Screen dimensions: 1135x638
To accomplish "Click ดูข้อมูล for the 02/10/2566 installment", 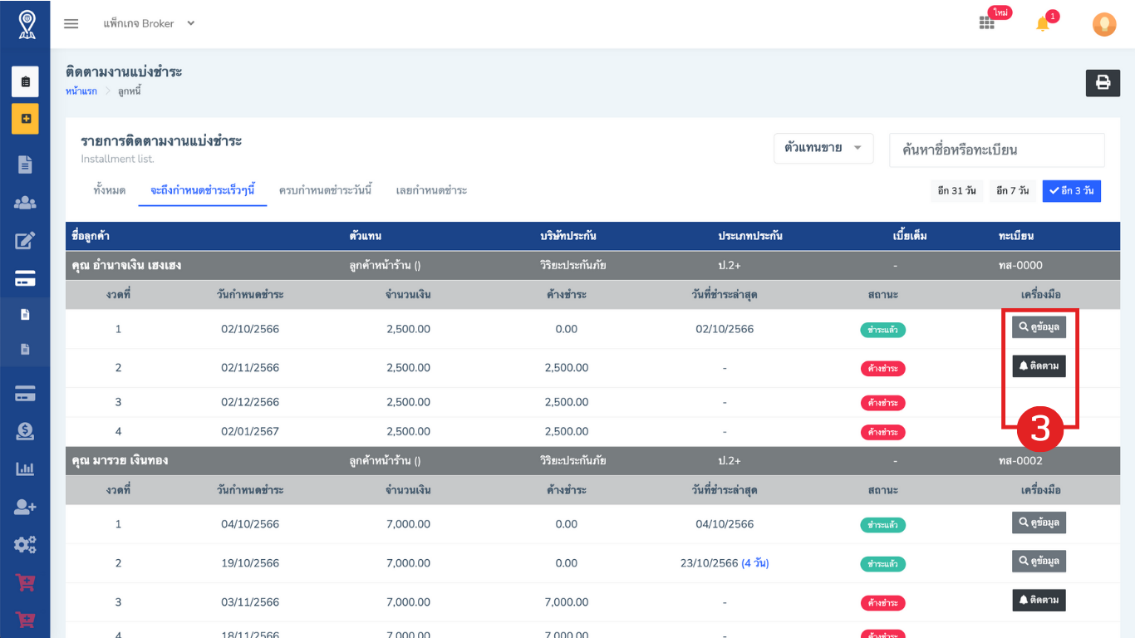I will point(1039,326).
